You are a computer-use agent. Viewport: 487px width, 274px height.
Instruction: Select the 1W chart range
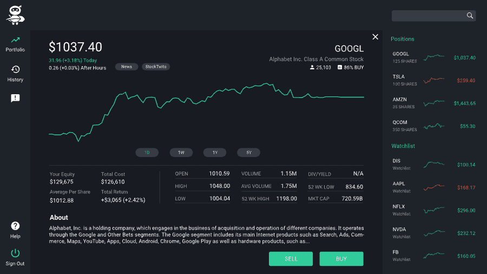pyautogui.click(x=181, y=153)
